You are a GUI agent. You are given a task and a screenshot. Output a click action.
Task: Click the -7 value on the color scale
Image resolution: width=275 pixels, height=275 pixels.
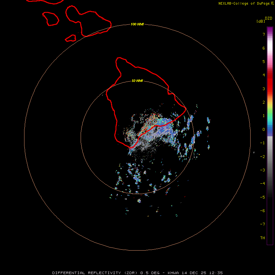tap(262, 224)
